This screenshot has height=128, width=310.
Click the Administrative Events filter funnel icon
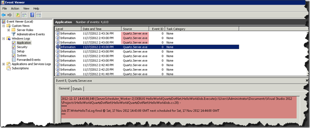tap(13, 34)
